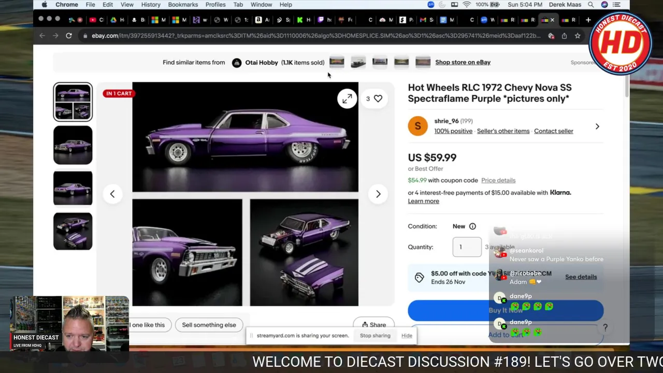
Task: Show the next gallery image
Action: tap(378, 194)
